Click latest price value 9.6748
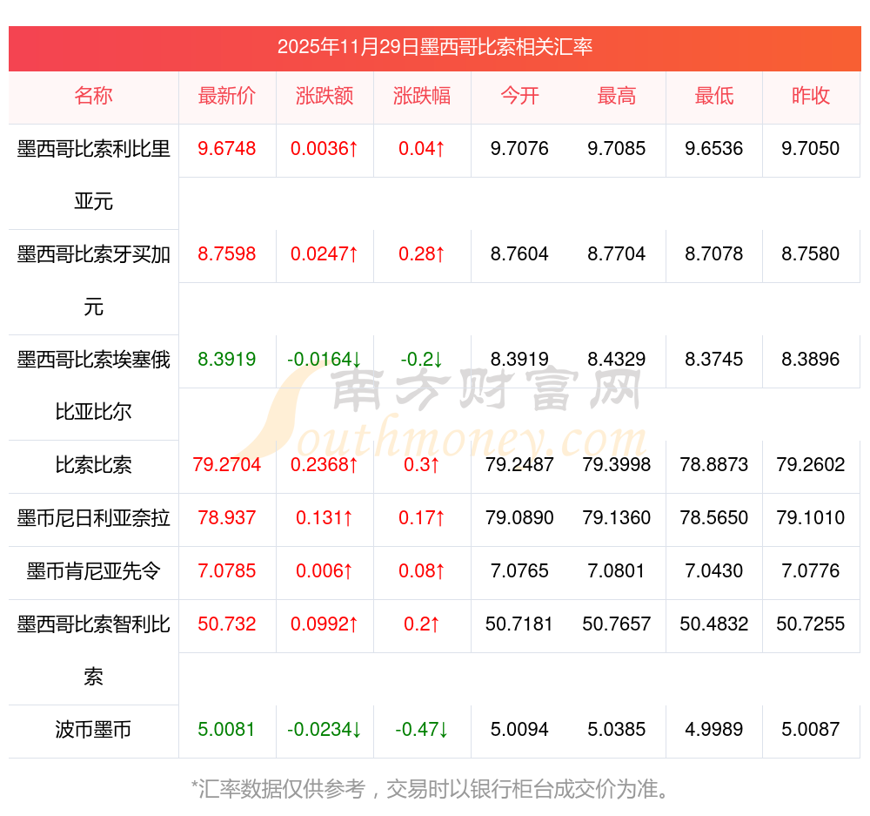Screen dimensions: 870x816 [227, 149]
